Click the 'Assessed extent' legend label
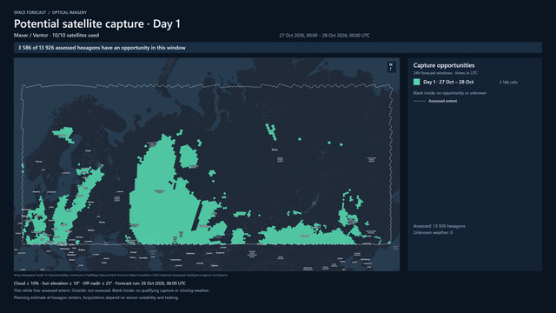This screenshot has width=556, height=313. tap(442, 101)
